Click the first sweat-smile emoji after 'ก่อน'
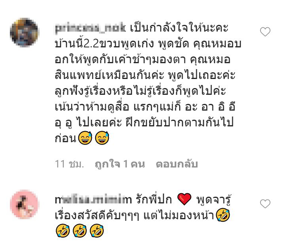Screen dimensions: 289x252 point(85,137)
